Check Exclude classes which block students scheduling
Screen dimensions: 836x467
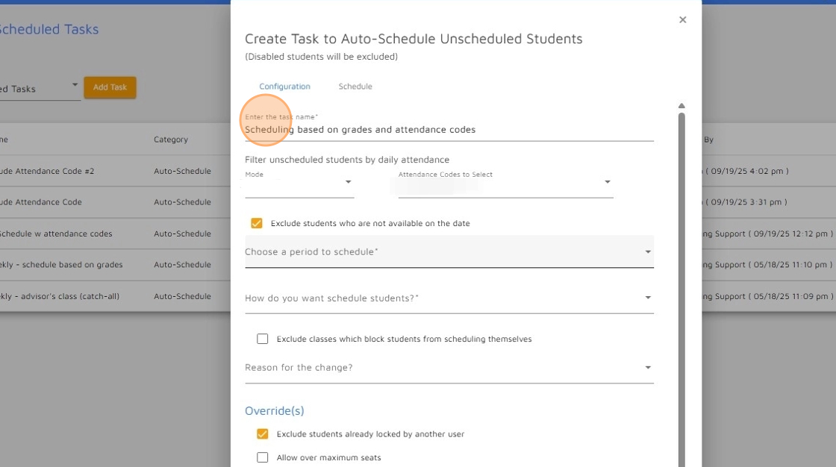[262, 339]
